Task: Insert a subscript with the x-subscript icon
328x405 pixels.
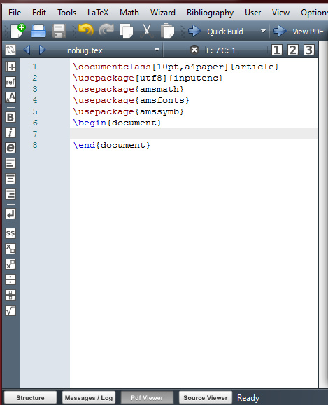Action: (x=10, y=249)
